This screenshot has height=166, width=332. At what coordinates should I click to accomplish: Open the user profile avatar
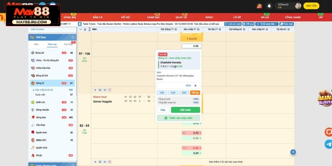coord(298,6)
